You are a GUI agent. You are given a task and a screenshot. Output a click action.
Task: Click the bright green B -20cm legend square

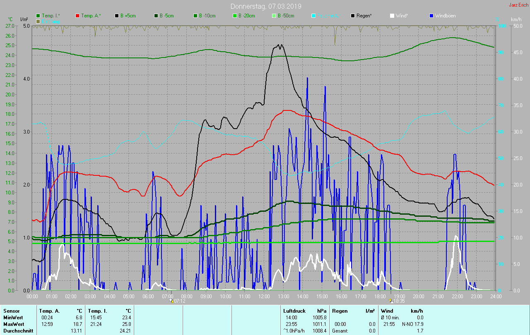(x=235, y=16)
